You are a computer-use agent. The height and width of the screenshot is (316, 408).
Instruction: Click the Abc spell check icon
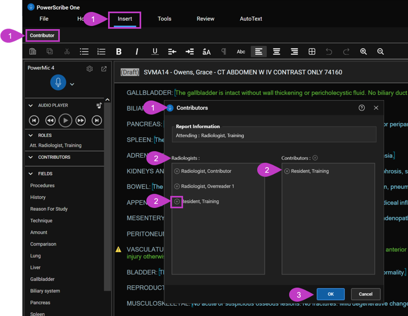click(x=241, y=52)
